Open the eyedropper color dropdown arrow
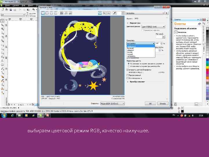This screenshot has width=209, height=157. tap(123, 13)
